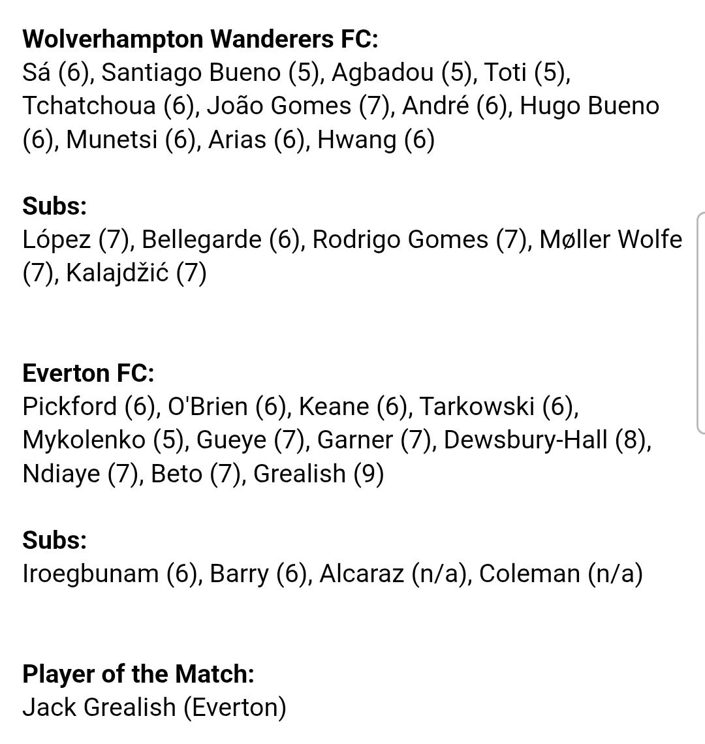Select the Jack Grealish (Everton) text
The height and width of the screenshot is (744, 705).
click(154, 707)
